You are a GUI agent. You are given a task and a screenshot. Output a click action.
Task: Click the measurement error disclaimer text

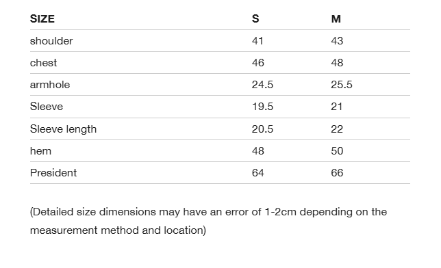coord(208,221)
